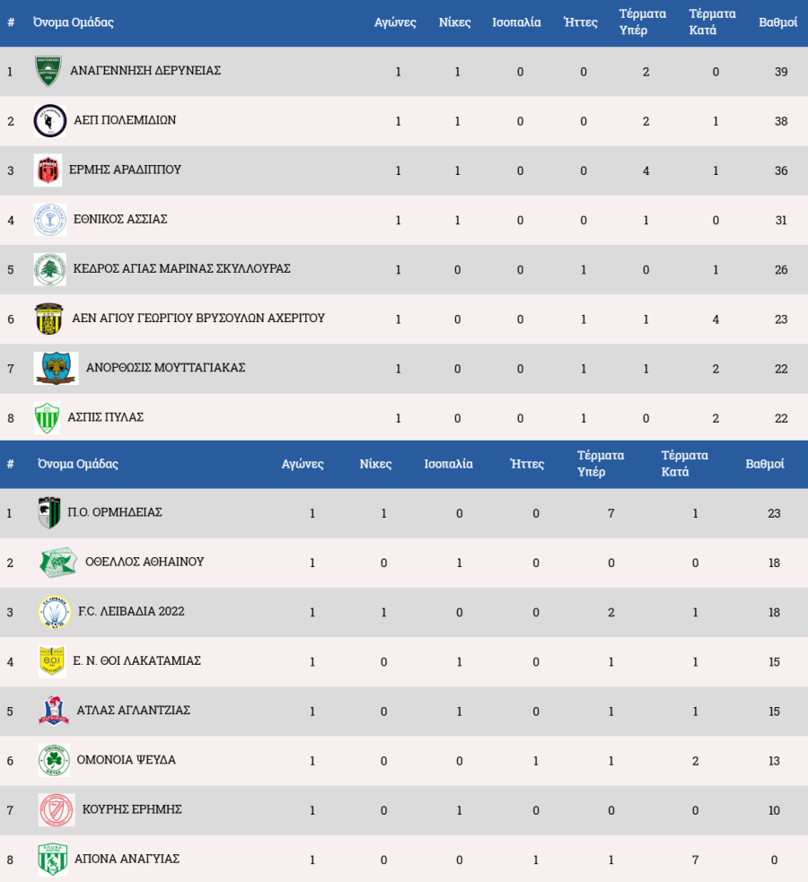
Task: Click the Ισοπαλία header in the second table
Action: coord(448,464)
